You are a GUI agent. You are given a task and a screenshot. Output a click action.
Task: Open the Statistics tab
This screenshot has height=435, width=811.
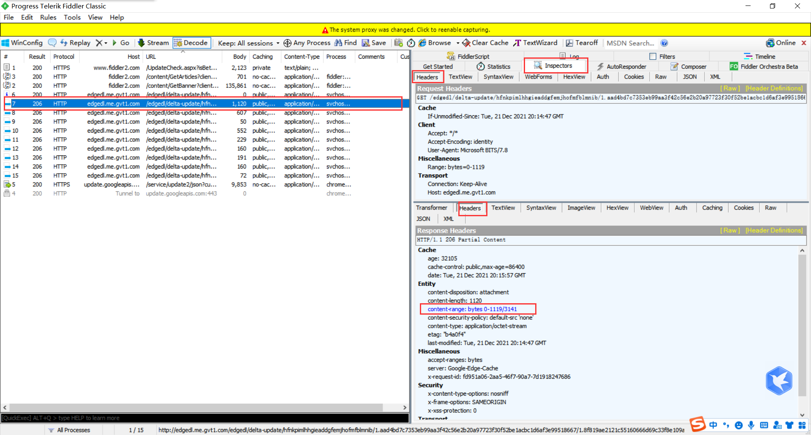click(x=493, y=66)
